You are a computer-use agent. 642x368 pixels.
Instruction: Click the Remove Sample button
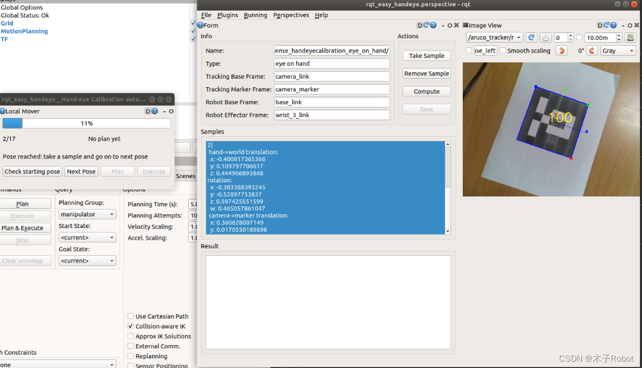[427, 73]
